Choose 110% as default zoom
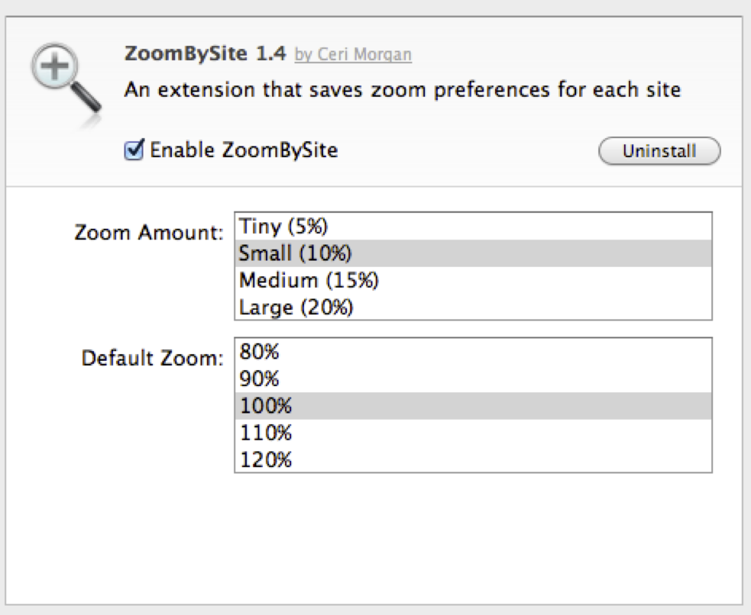Image resolution: width=751 pixels, height=615 pixels. point(473,433)
